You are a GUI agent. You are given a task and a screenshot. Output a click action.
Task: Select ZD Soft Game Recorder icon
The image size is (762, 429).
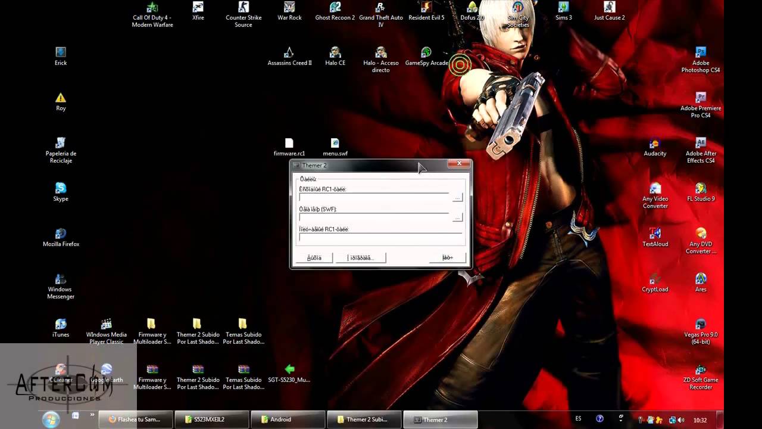pyautogui.click(x=701, y=377)
